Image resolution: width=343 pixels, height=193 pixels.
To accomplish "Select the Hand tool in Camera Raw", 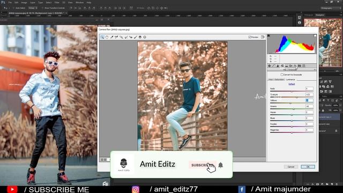I will pyautogui.click(x=107, y=37).
